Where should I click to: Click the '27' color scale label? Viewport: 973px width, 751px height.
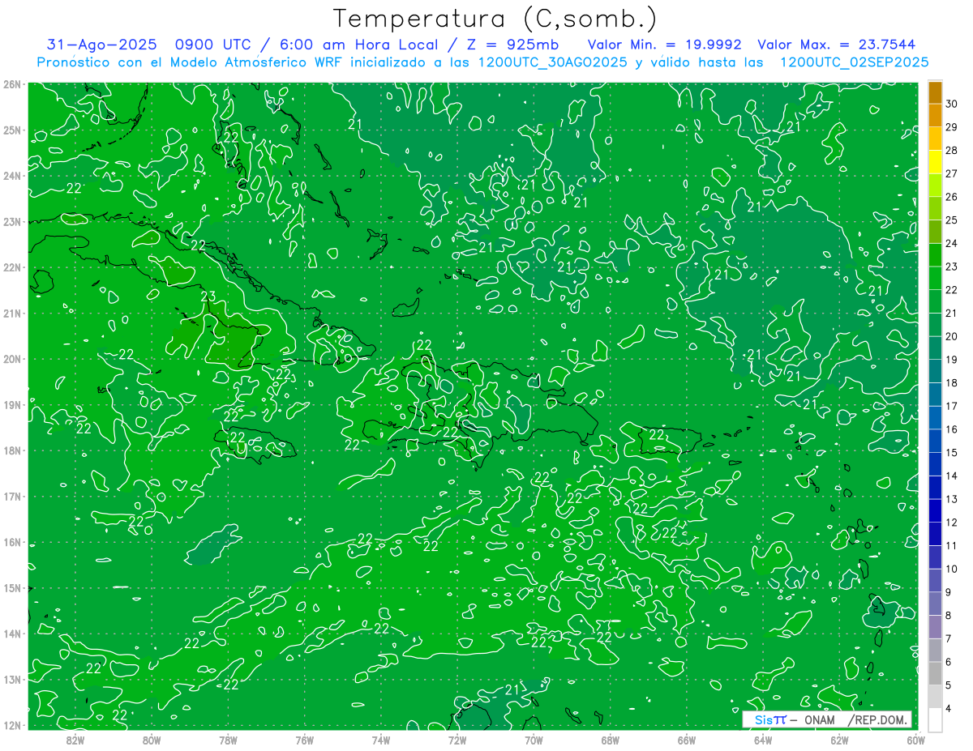[x=952, y=174]
